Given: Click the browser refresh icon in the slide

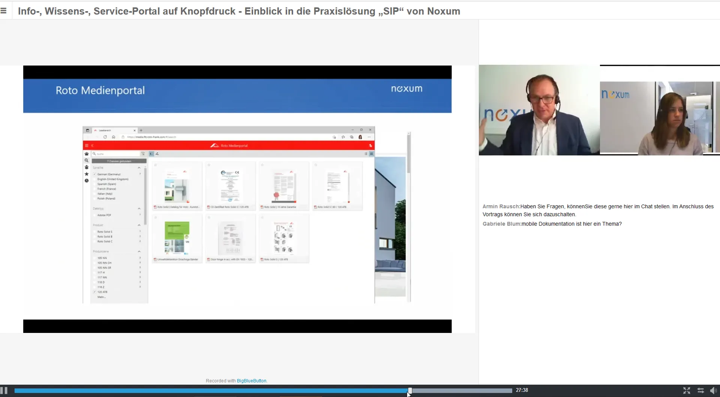Looking at the screenshot, I should (105, 137).
